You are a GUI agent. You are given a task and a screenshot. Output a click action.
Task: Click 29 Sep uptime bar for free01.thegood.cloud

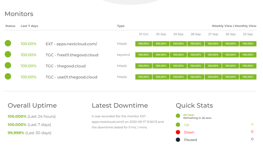178,55
